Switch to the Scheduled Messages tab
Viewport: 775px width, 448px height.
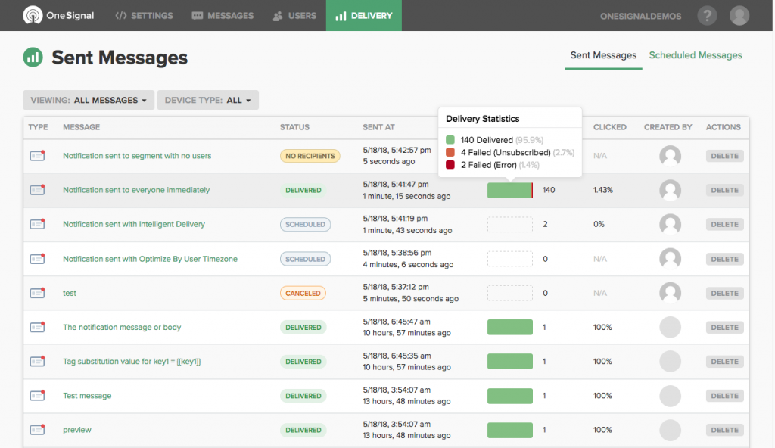point(696,55)
